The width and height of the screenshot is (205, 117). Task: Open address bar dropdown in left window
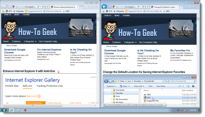pyautogui.click(x=41, y=7)
